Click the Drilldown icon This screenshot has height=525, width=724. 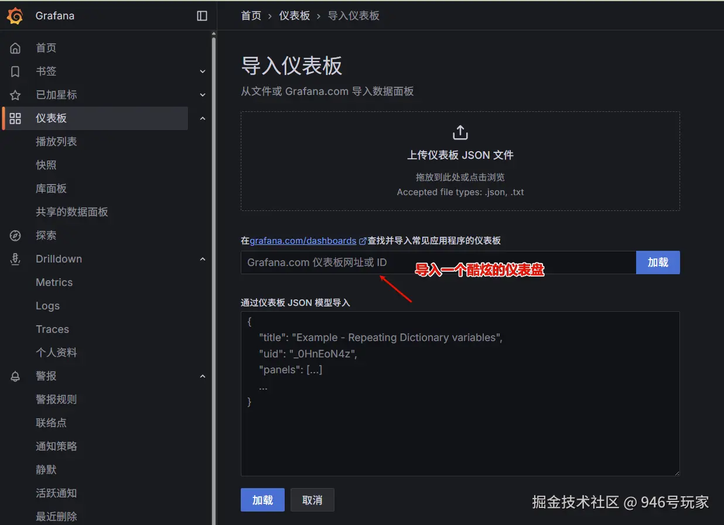pos(15,259)
